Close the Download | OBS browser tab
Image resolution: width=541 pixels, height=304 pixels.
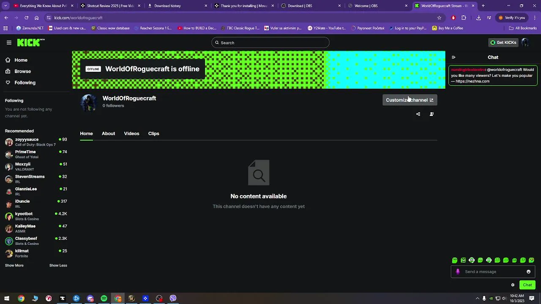(x=340, y=6)
